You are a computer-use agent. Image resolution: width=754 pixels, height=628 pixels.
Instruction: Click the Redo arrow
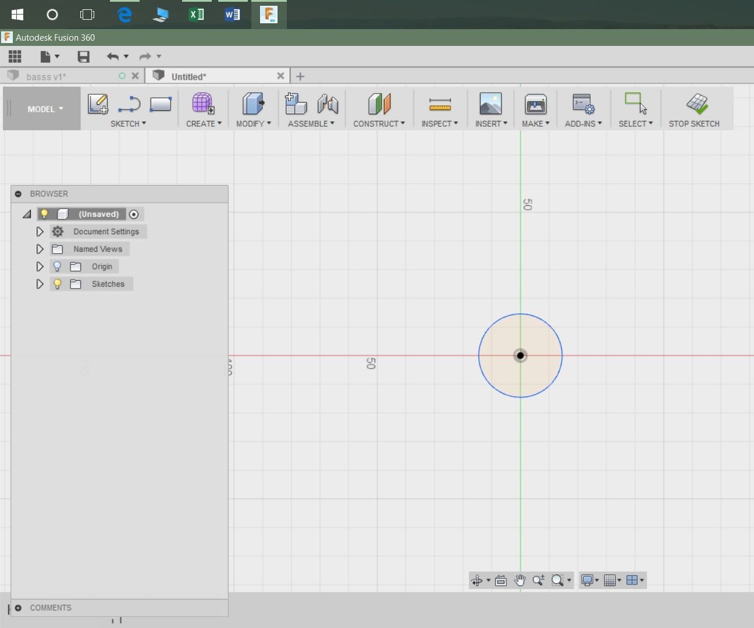(x=145, y=56)
